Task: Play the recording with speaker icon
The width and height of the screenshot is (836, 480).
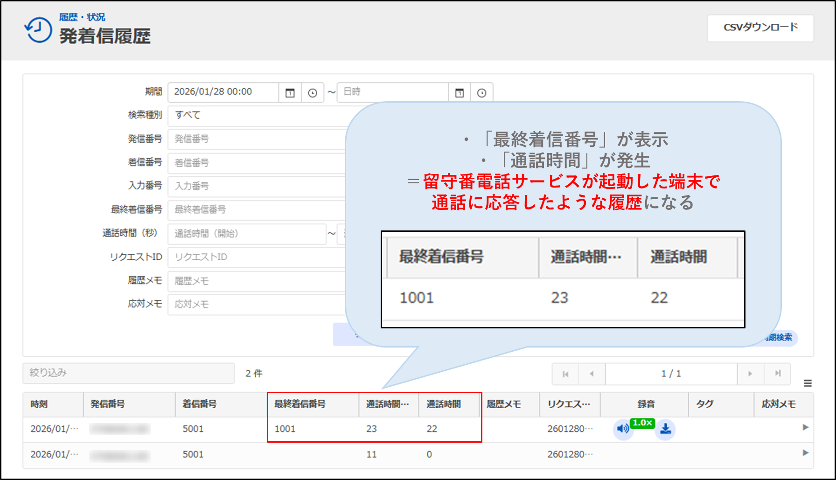Action: (x=622, y=429)
